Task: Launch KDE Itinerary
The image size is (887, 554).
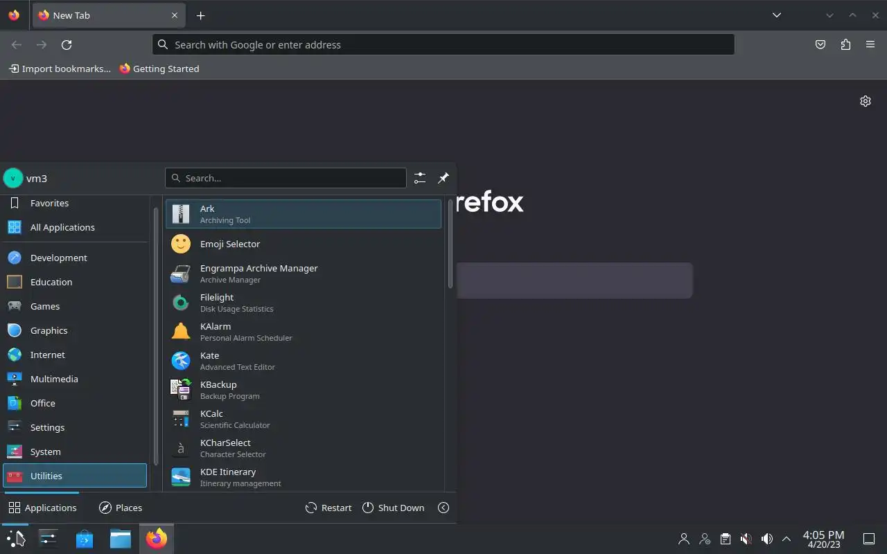Action: [303, 477]
